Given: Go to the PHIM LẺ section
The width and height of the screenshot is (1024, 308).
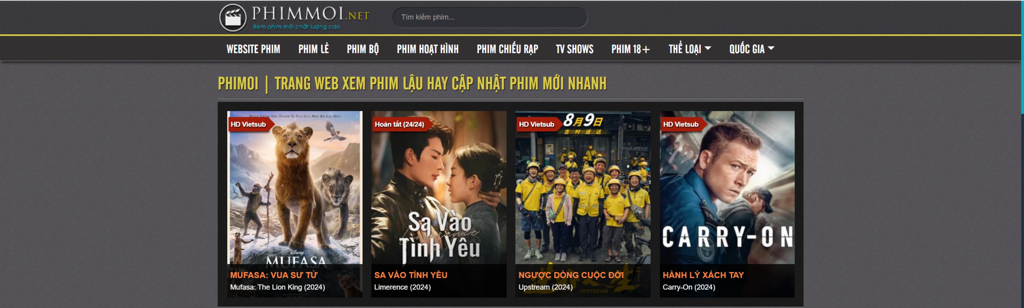Looking at the screenshot, I should click(x=314, y=49).
